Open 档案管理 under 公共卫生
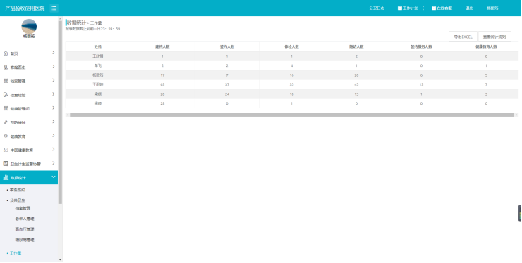 click(x=23, y=208)
